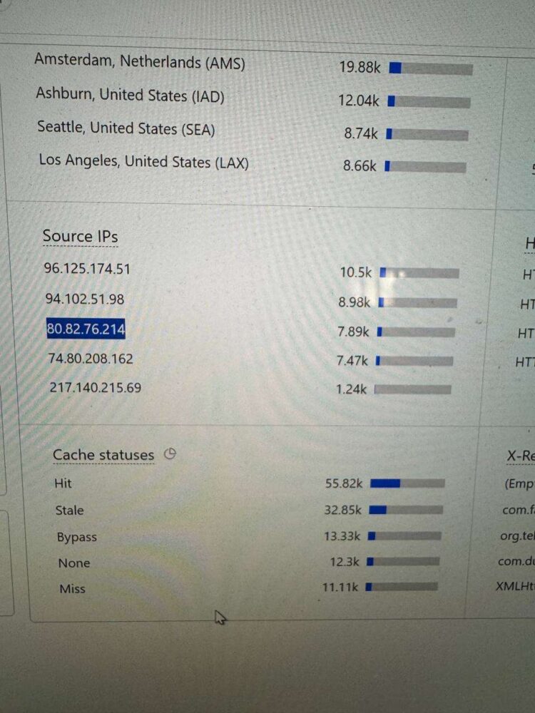The width and height of the screenshot is (535, 713).
Task: Click the Hit cache status row
Action: click(x=63, y=483)
